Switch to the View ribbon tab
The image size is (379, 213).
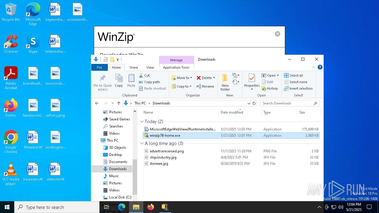[x=150, y=67]
